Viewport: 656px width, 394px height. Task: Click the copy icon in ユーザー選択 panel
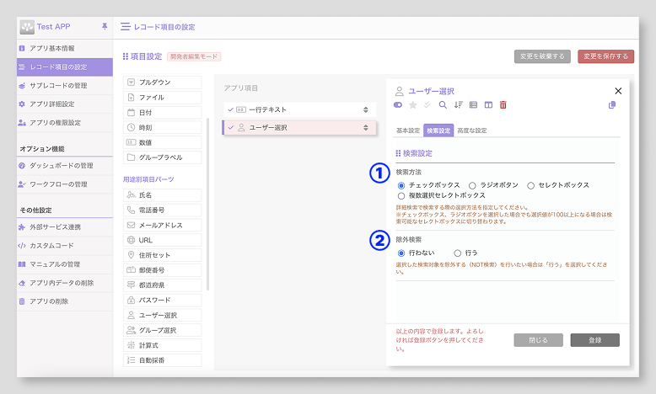612,105
